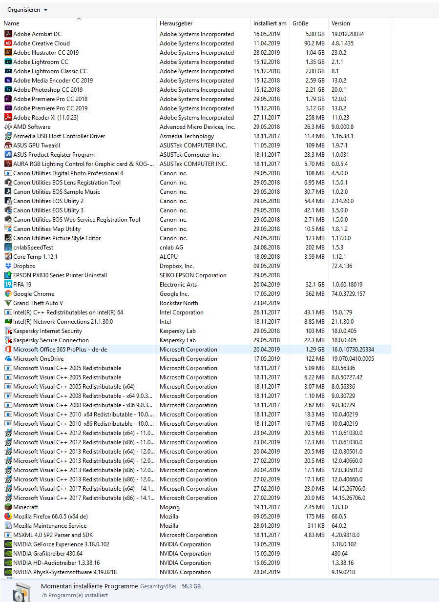Viewport: 439px width, 602px height.
Task: Select the Grand Theft Auto V icon
Action: tap(8, 303)
